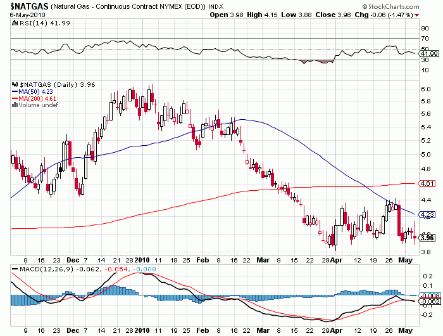The image size is (443, 336).
Task: Click the $NATGAS ticker symbol title
Action: (x=25, y=7)
